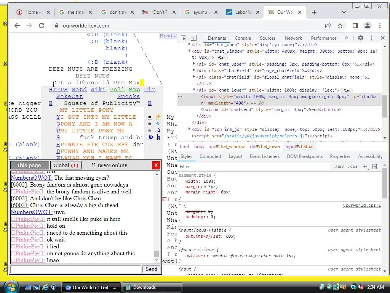Open the Downloads taskbar window
Viewport: 390px width, 293px height.
152,287
